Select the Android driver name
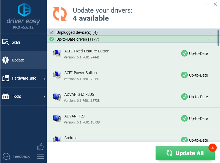 (x=71, y=138)
